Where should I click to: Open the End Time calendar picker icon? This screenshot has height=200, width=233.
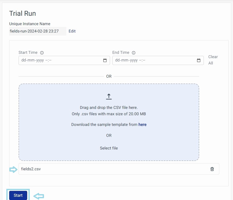pos(199,60)
